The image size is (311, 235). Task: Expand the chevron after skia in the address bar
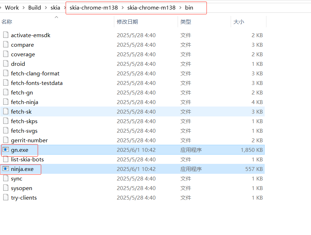(65, 8)
